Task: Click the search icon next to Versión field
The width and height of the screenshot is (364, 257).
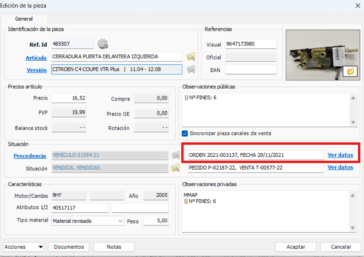Action: click(191, 69)
